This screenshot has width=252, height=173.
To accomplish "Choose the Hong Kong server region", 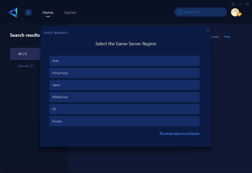I will (x=124, y=73).
